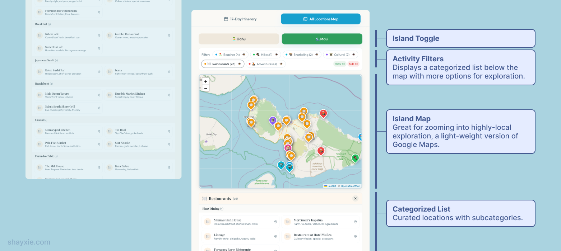Switch to the 17-Day Itinerary tab

240,19
